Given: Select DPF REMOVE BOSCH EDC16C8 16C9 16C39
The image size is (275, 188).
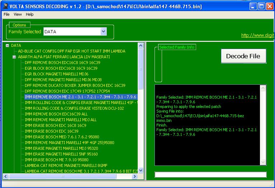Looking at the screenshot, I should point(62,63).
